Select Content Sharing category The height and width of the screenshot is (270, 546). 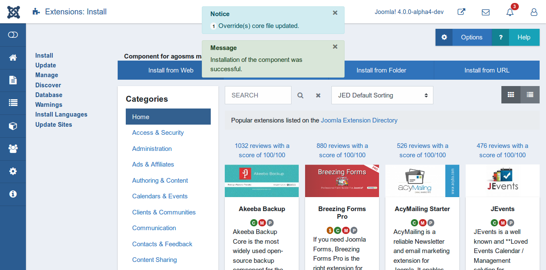point(155,260)
